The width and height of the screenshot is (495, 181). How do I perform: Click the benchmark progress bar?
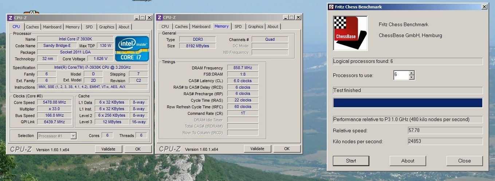408,103
